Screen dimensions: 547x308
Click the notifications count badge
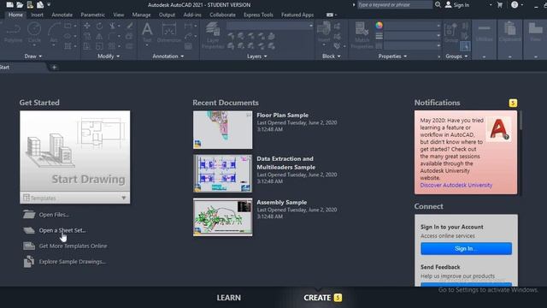click(513, 103)
